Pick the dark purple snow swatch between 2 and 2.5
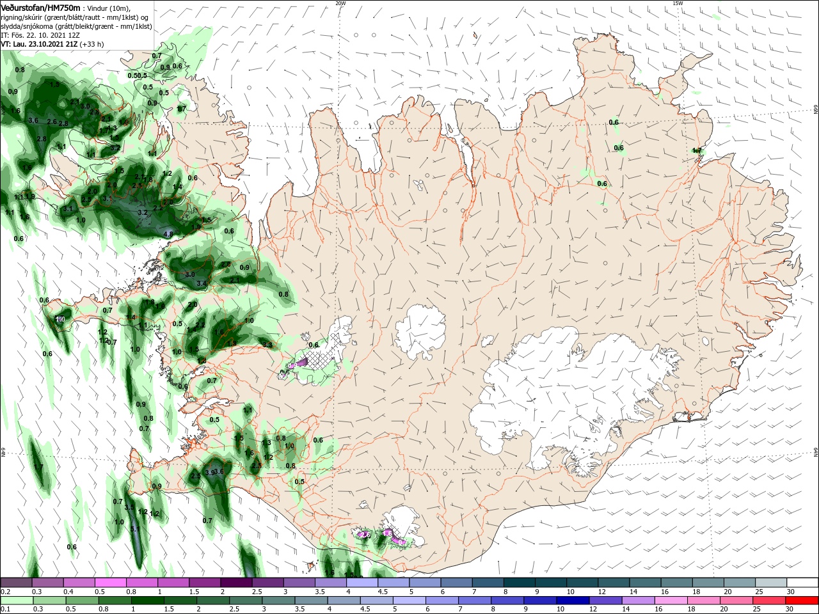Viewport: 819px width, 614px height. 237,583
